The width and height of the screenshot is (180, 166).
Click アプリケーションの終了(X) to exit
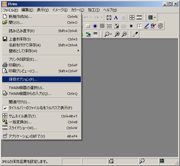pyautogui.click(x=41, y=136)
